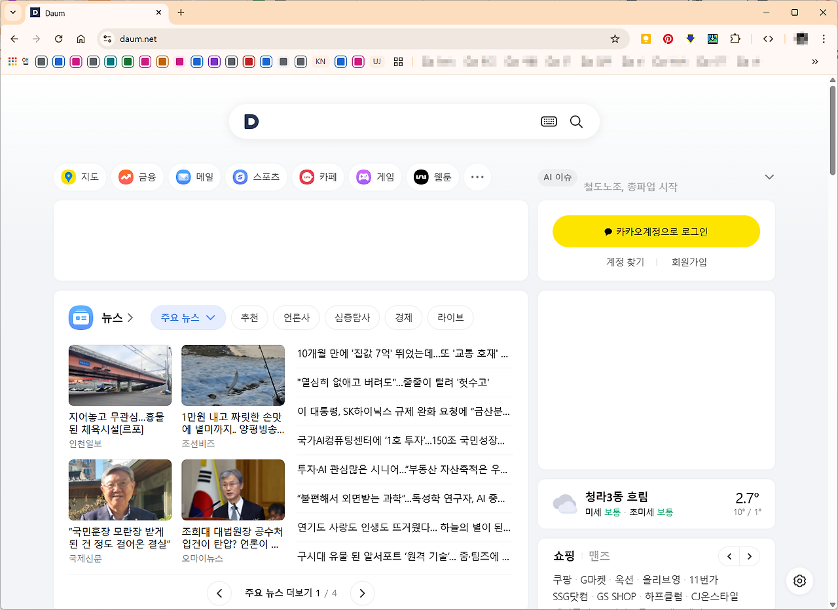
Task: Switch to the 맨즈 shopping tab
Action: (x=599, y=556)
